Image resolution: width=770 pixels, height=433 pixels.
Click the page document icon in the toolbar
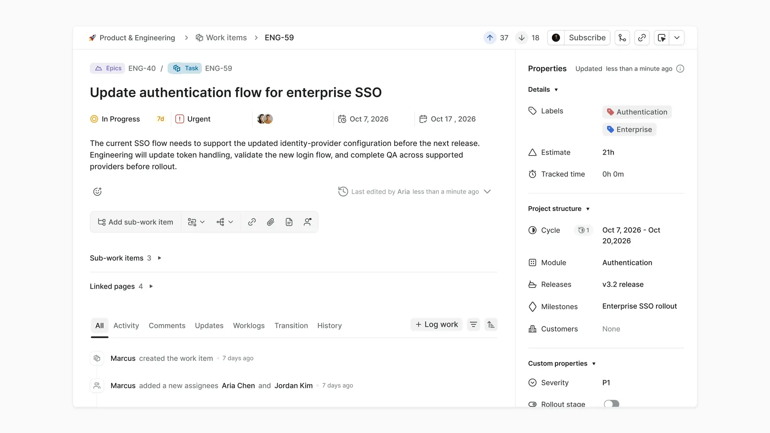tap(289, 222)
